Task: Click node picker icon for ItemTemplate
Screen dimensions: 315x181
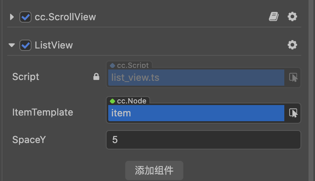Action: [x=293, y=113]
